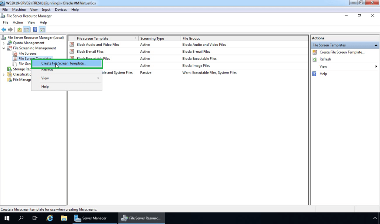Toggle Show/Hide Action Pane toolbar icon
The height and width of the screenshot is (224, 380).
click(42, 30)
